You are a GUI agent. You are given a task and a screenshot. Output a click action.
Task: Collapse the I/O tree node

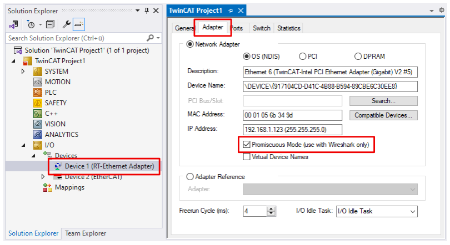[23, 145]
